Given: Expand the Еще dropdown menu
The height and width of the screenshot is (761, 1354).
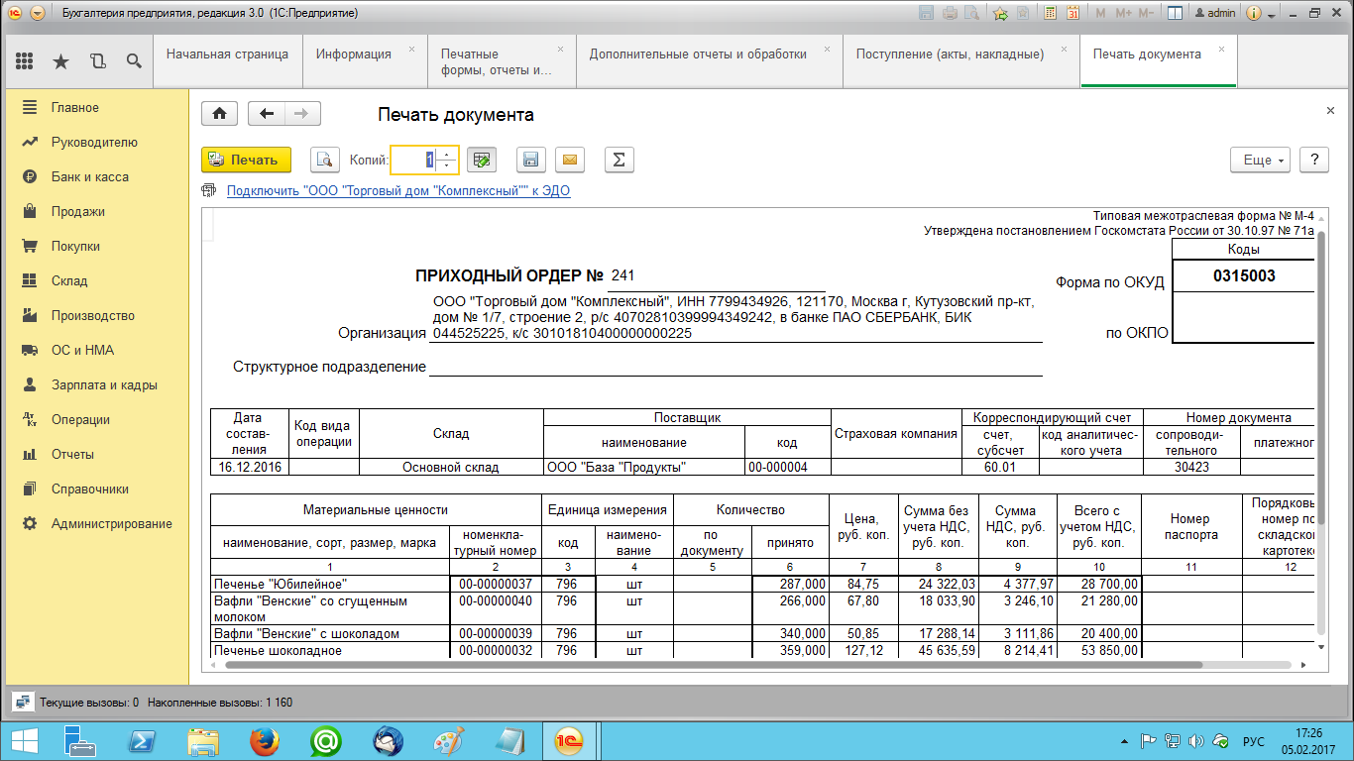Looking at the screenshot, I should click(x=1261, y=160).
